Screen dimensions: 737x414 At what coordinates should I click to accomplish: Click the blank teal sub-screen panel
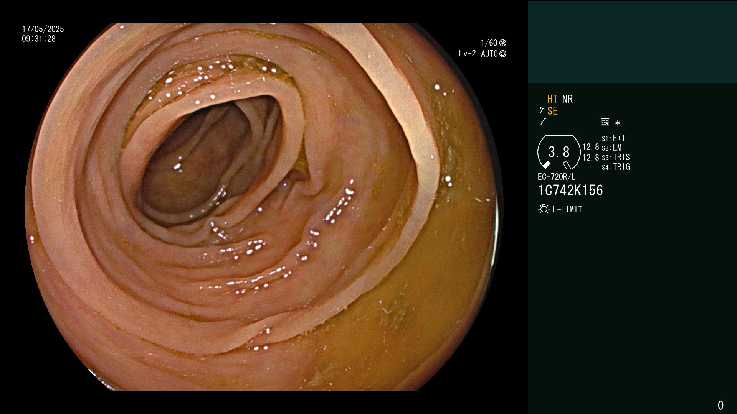[x=632, y=42]
